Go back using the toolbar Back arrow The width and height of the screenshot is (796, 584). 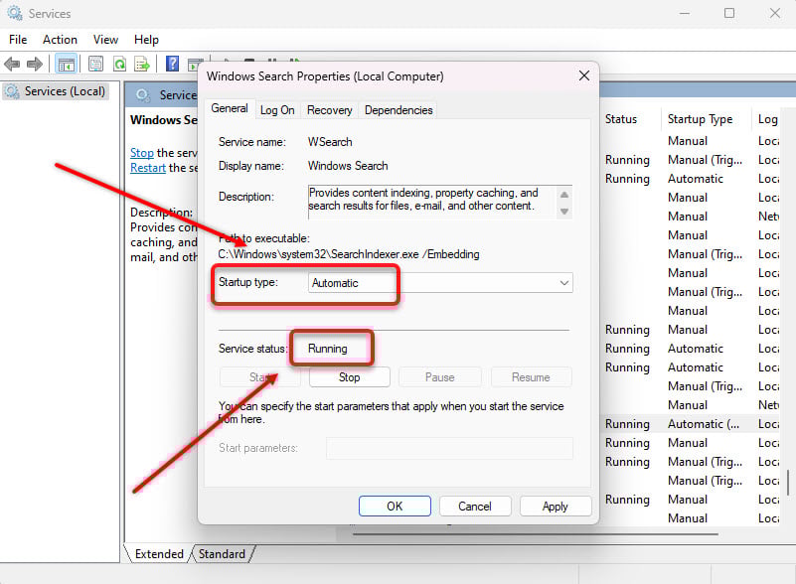(x=12, y=64)
